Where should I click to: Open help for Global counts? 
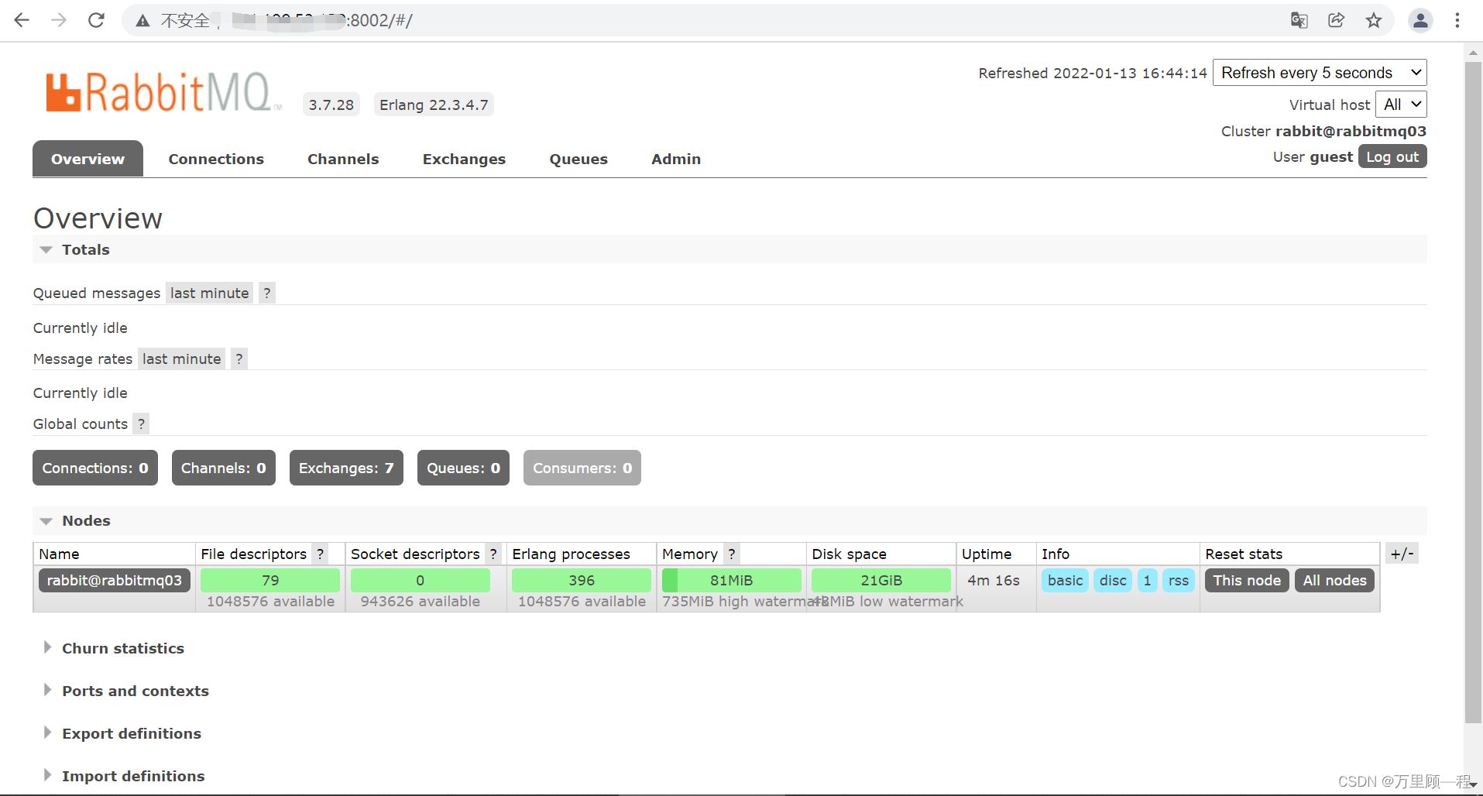tap(141, 424)
